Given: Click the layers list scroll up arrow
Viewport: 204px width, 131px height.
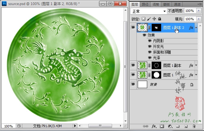Looking at the screenshot, I should coord(200,25).
